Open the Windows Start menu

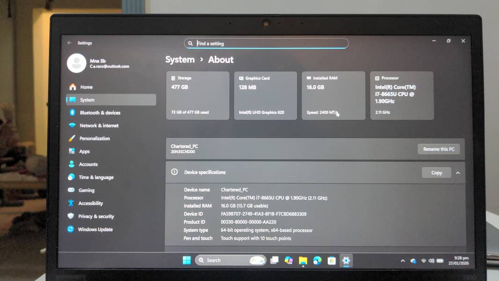(x=187, y=260)
